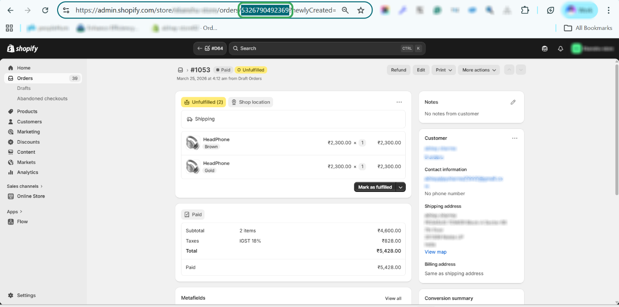Open the Flow app
The width and height of the screenshot is (619, 307).
(23, 221)
